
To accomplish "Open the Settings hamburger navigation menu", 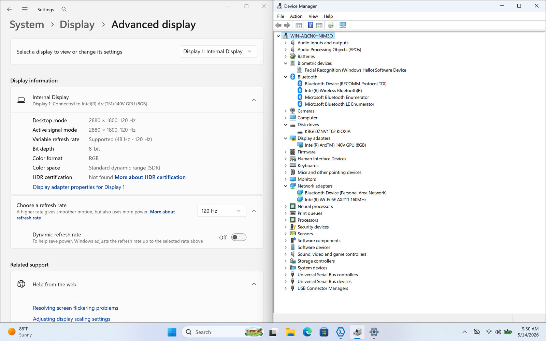I will pyautogui.click(x=25, y=9).
